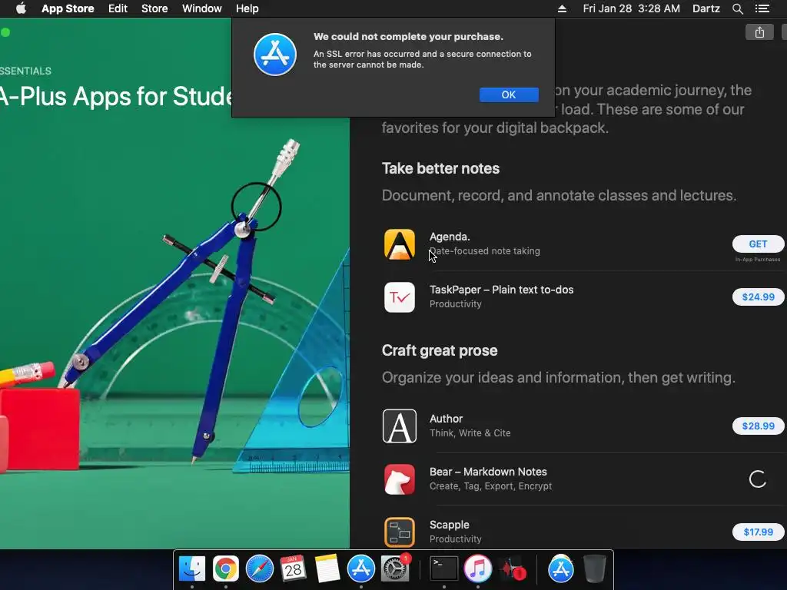787x590 pixels.
Task: Click the green zoom window button
Action: click(x=5, y=32)
